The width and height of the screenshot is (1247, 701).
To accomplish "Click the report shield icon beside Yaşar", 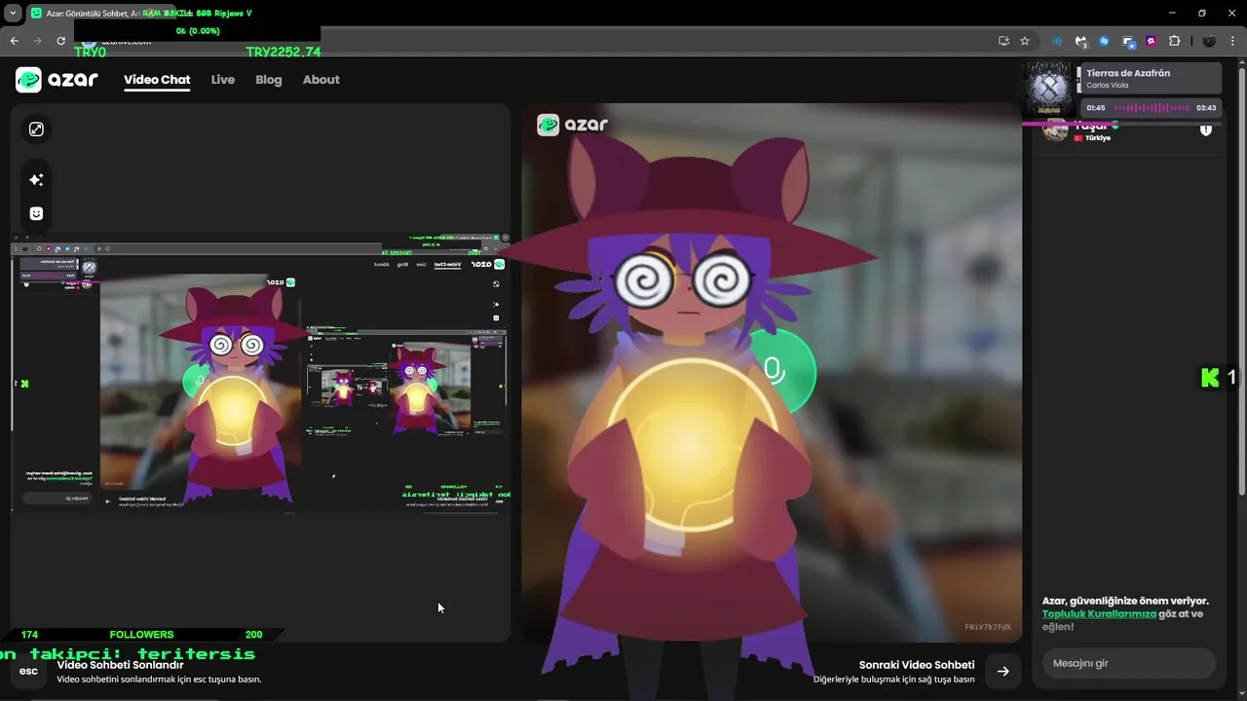I will click(x=1206, y=129).
